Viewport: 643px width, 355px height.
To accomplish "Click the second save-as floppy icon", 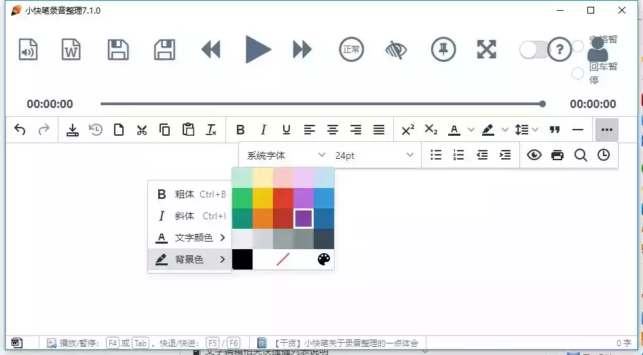I will 164,50.
